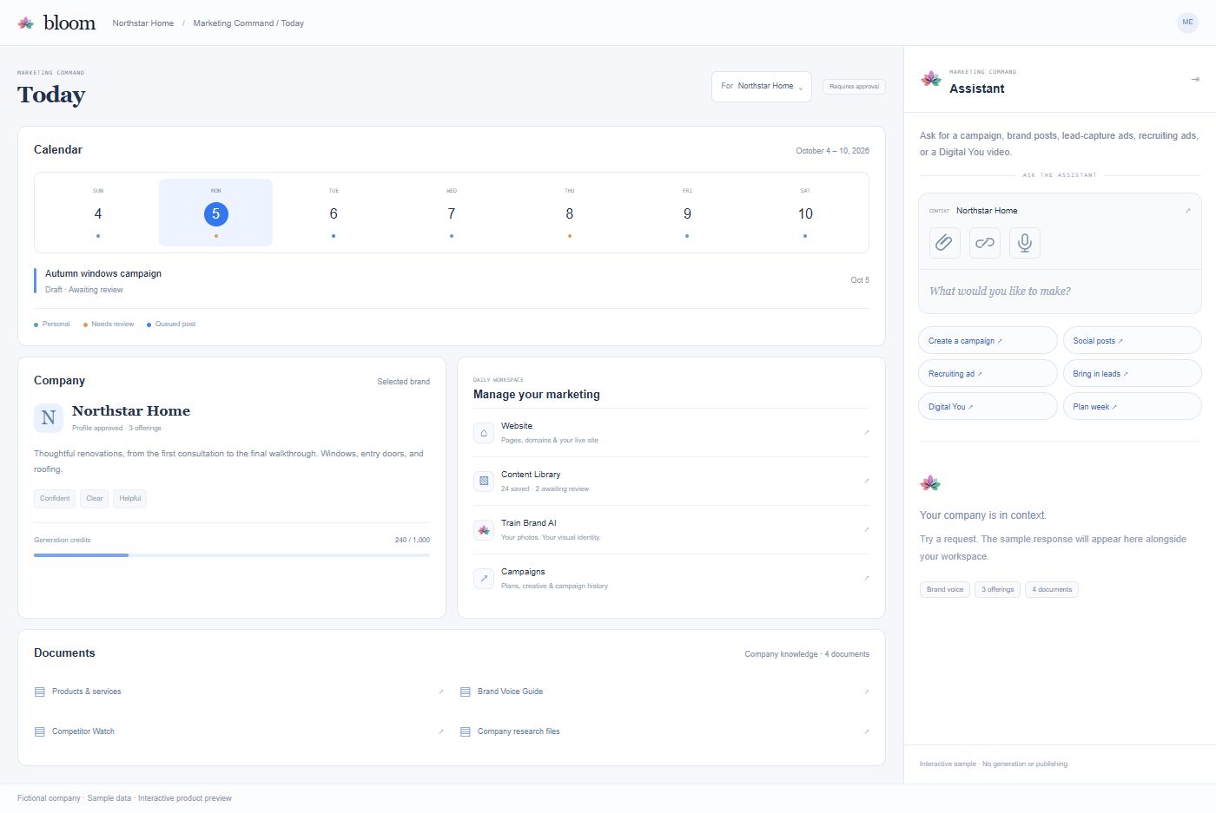Image resolution: width=1216 pixels, height=813 pixels.
Task: Click the October 4 – 10, 2026 date range
Action: click(832, 151)
